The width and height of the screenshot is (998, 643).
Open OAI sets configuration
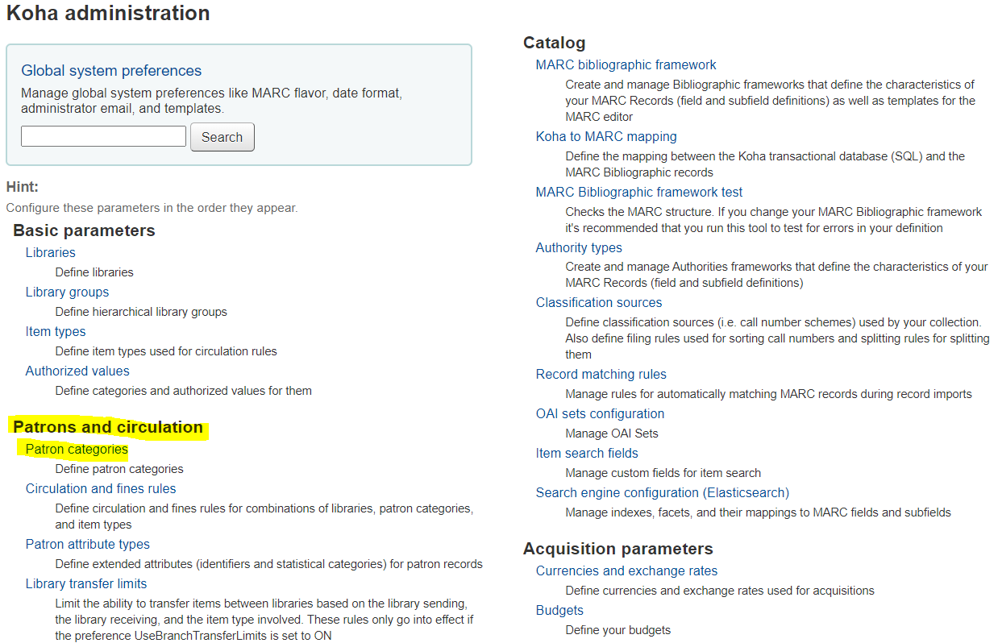(x=601, y=413)
